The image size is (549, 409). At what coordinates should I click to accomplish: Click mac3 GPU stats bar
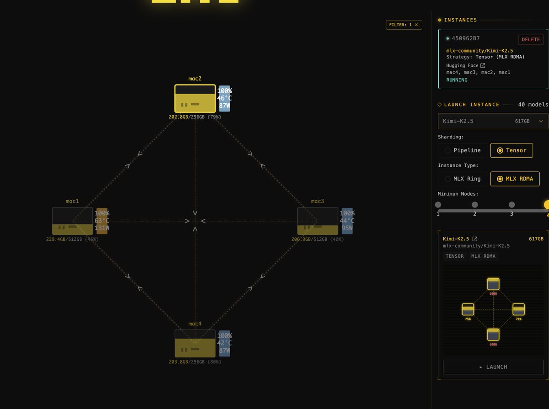tap(347, 221)
